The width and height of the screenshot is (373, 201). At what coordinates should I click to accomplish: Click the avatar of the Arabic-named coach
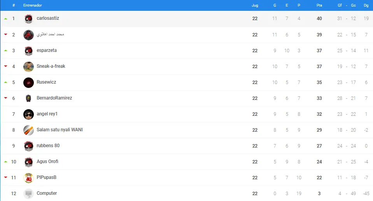28,35
